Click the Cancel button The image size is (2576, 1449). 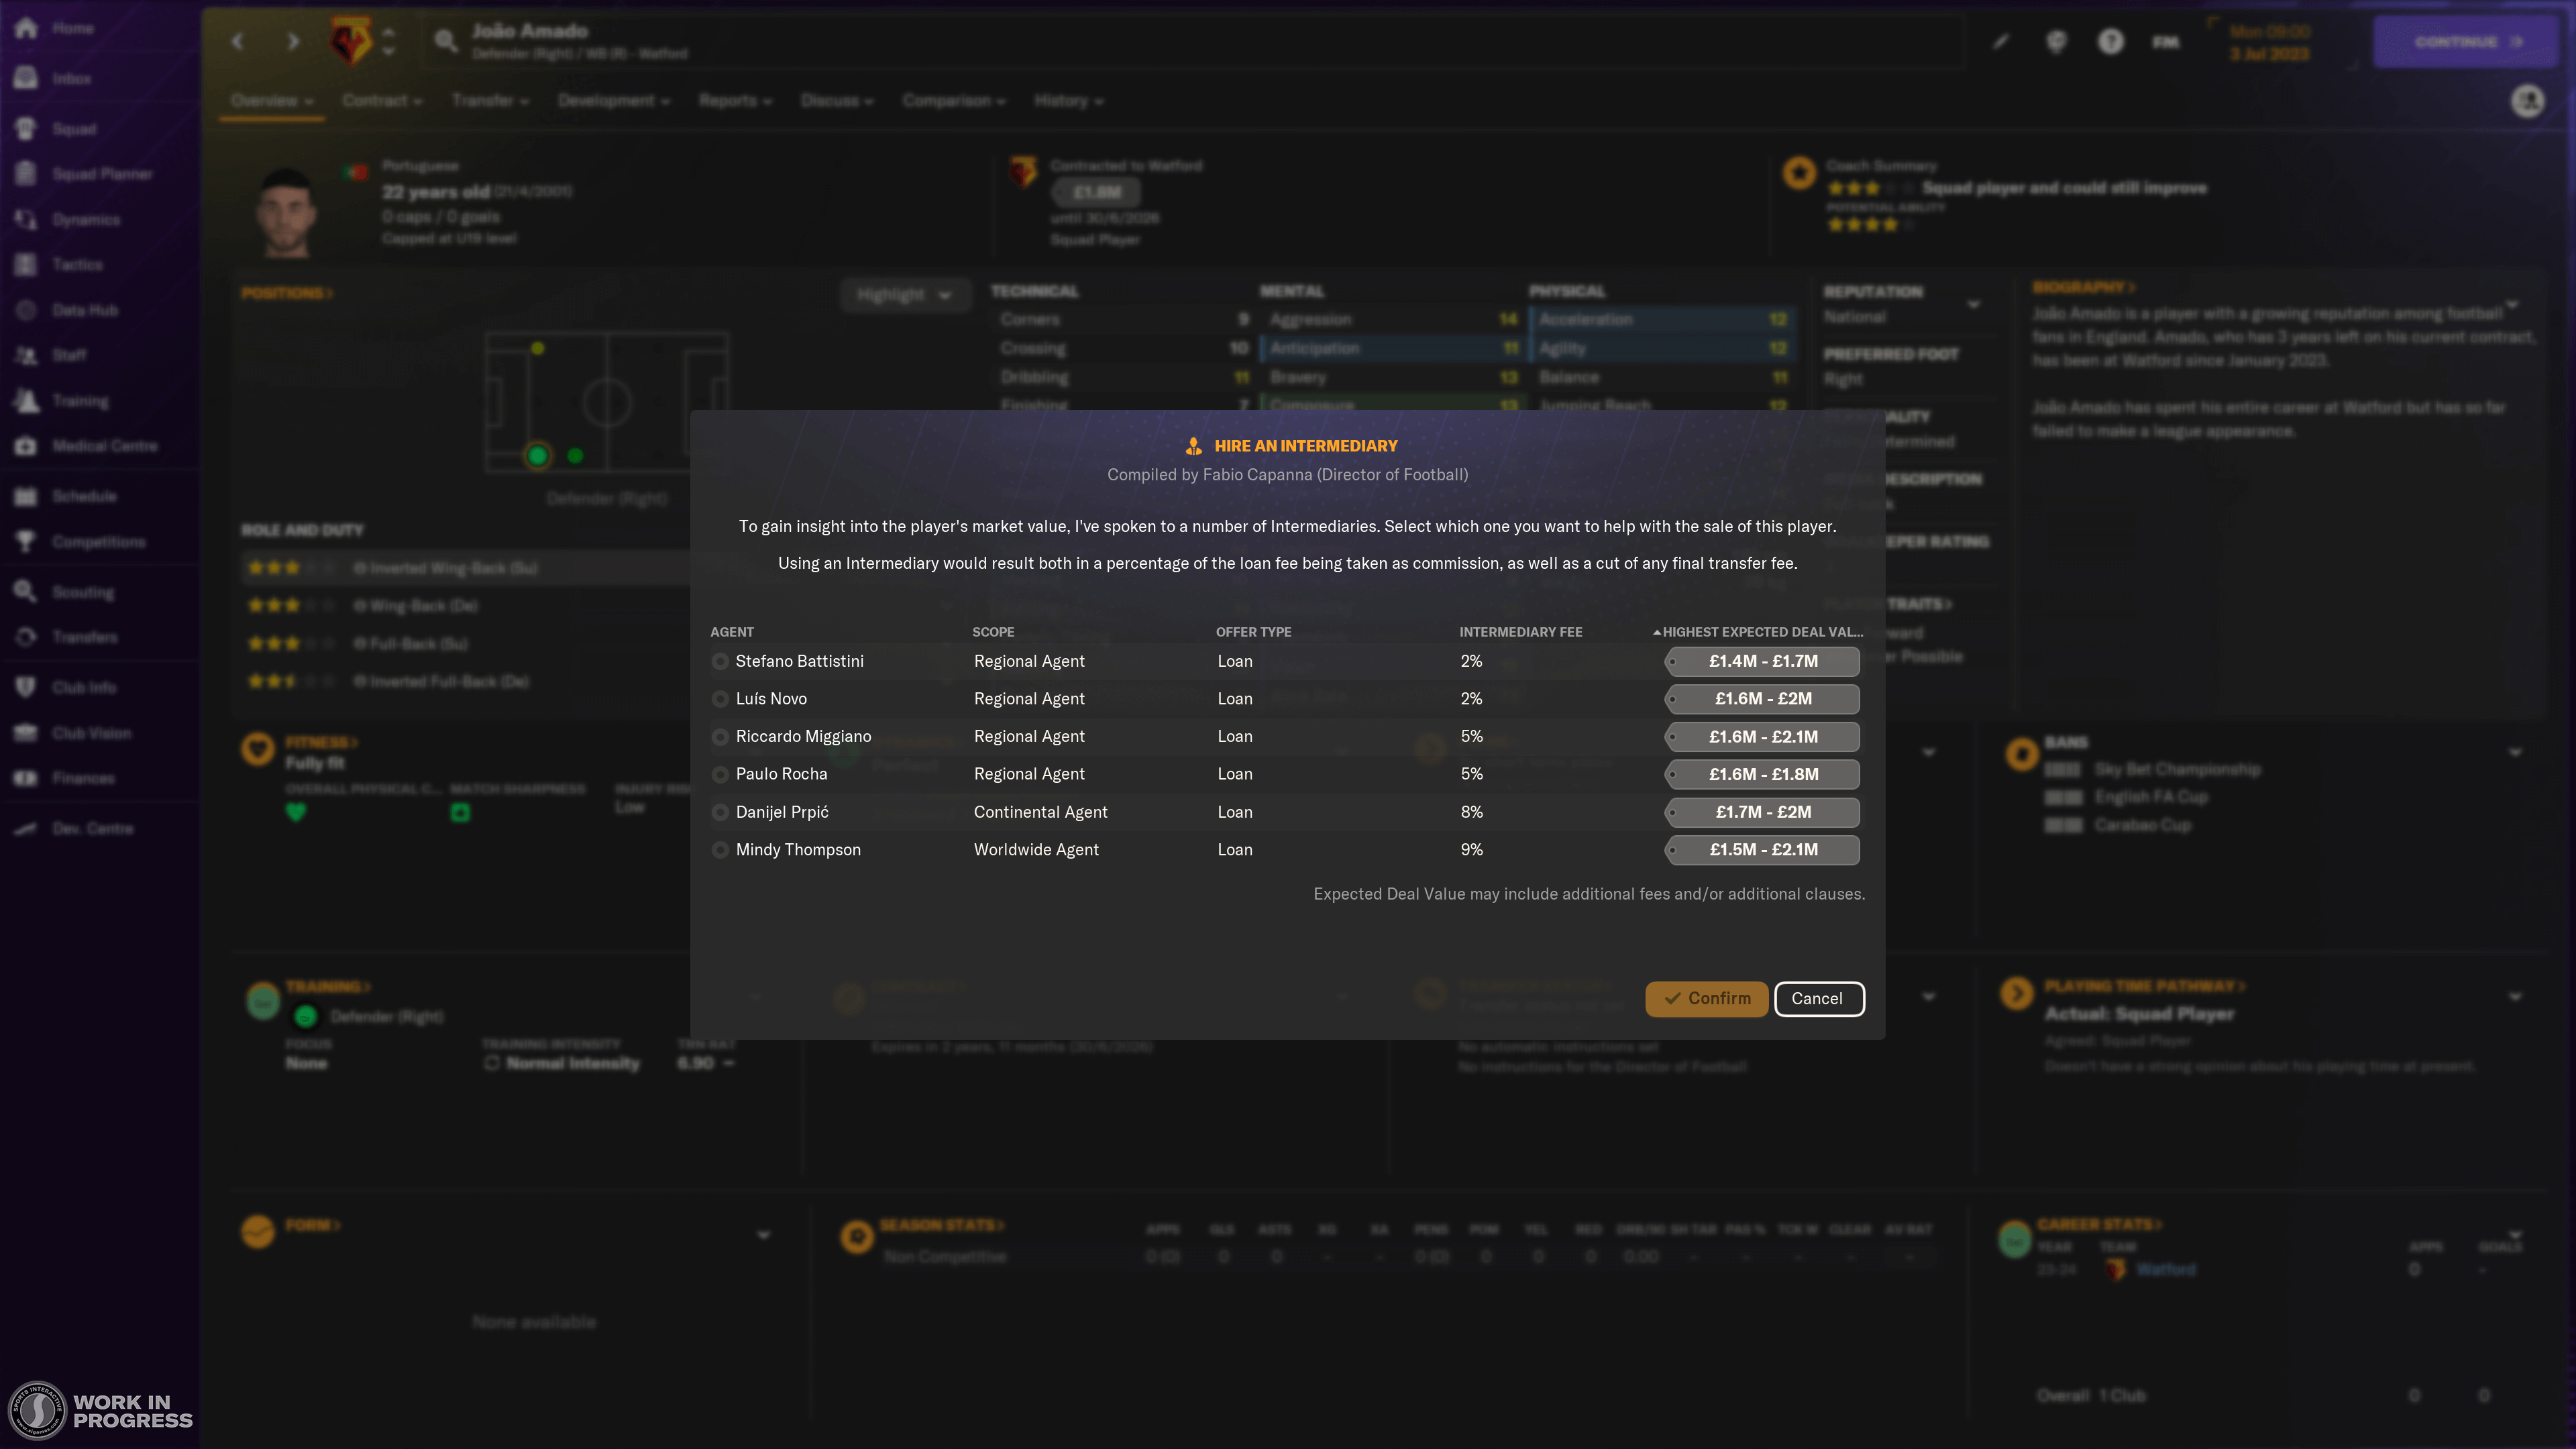tap(1817, 996)
